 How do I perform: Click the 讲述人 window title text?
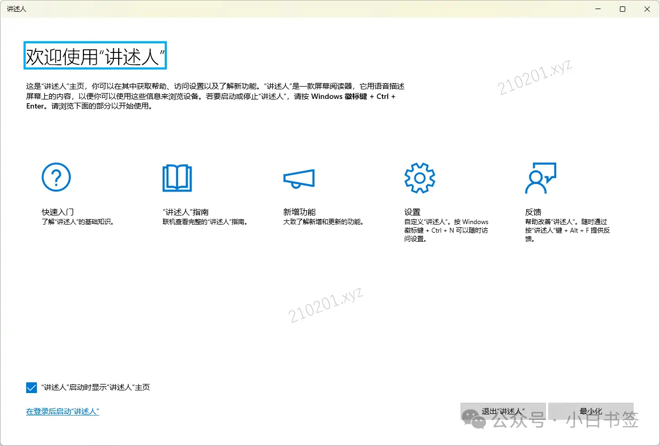tap(17, 9)
